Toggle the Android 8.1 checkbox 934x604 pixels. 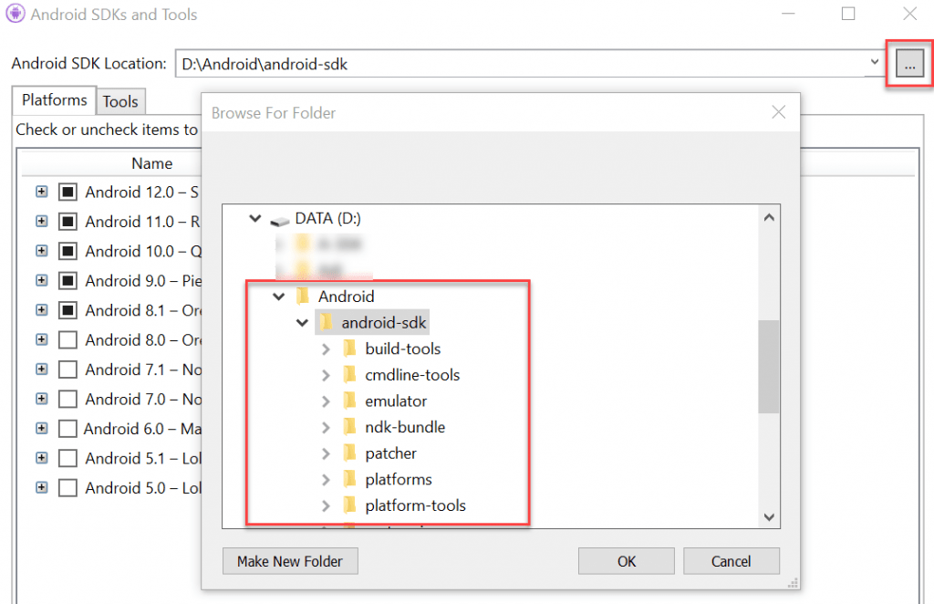pyautogui.click(x=67, y=310)
